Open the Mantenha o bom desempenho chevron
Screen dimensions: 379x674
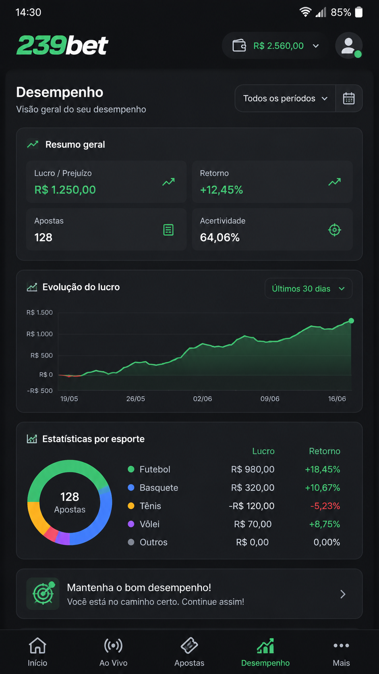343,594
